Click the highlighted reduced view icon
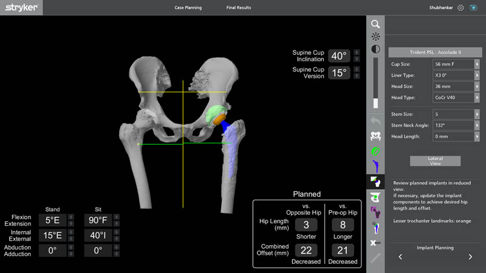The width and height of the screenshot is (486, 273). click(x=375, y=182)
